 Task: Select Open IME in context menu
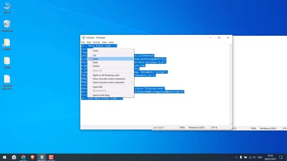coord(111,87)
